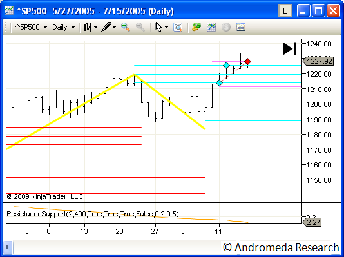Click the greyed zoom out magnifier
The image size is (344, 257).
140,27
